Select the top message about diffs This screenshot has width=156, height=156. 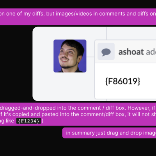pyautogui.click(x=78, y=17)
